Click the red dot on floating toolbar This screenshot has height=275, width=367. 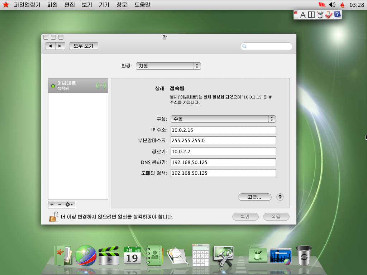(296, 13)
